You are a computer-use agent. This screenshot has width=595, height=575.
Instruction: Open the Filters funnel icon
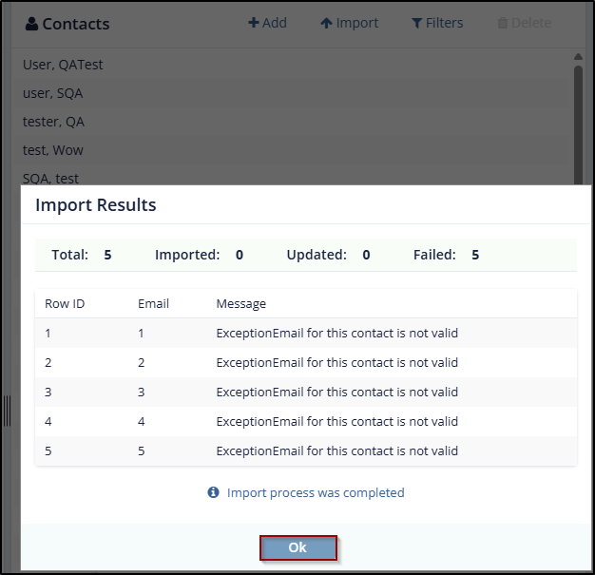416,23
